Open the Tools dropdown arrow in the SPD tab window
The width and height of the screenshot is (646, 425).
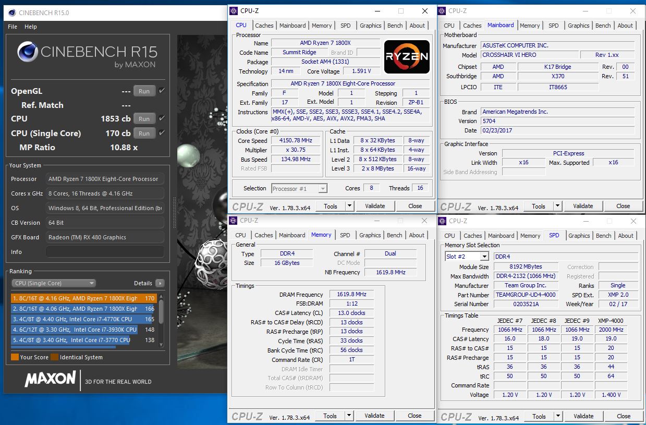[x=558, y=416]
